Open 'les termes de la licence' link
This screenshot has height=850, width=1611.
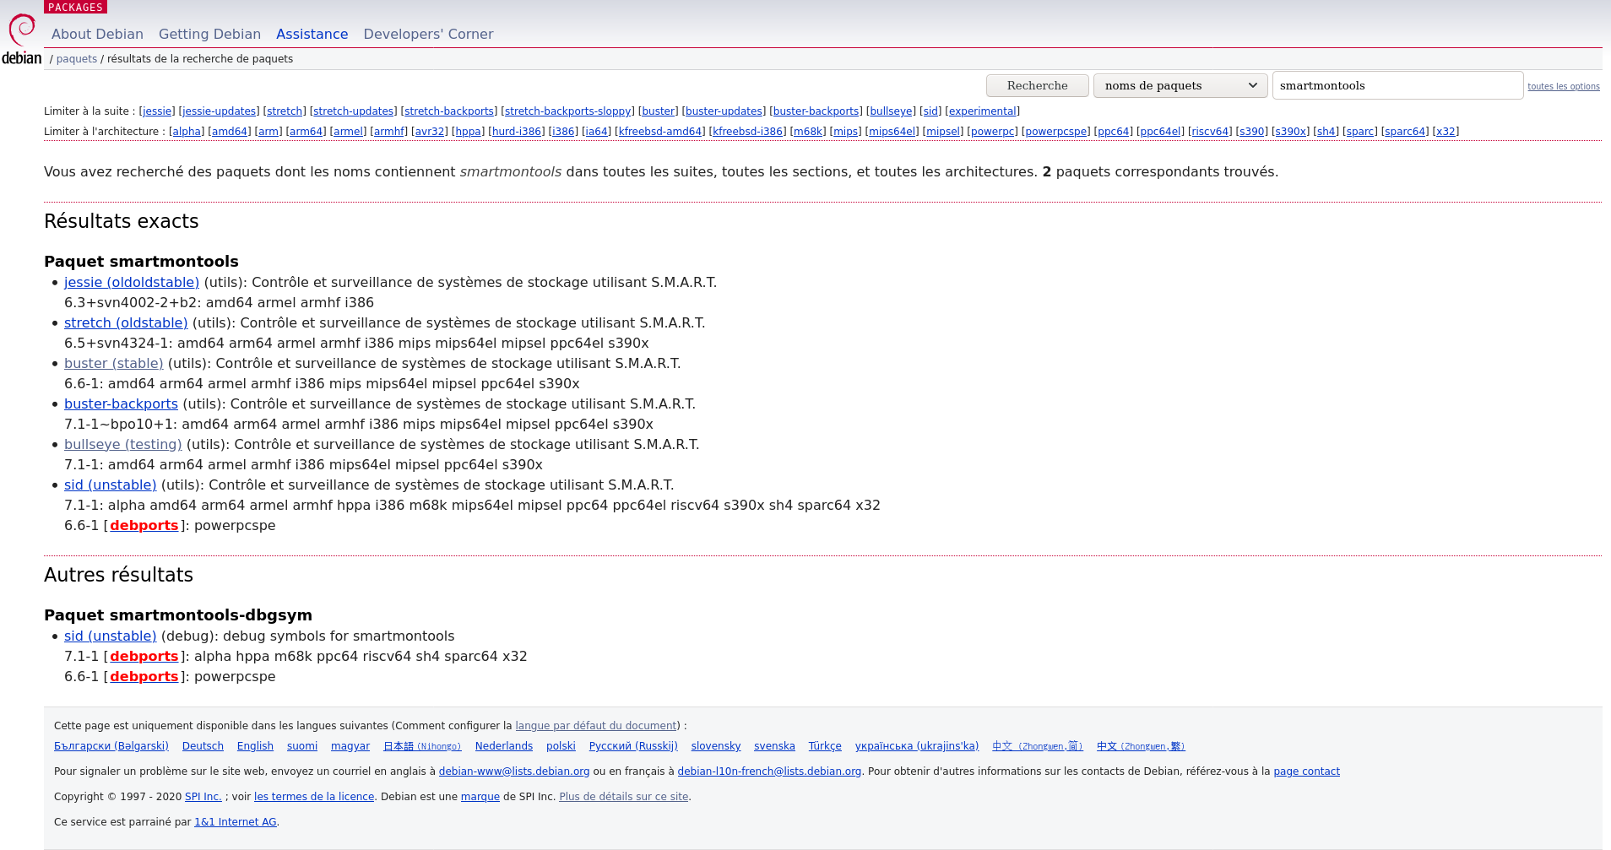tap(314, 797)
